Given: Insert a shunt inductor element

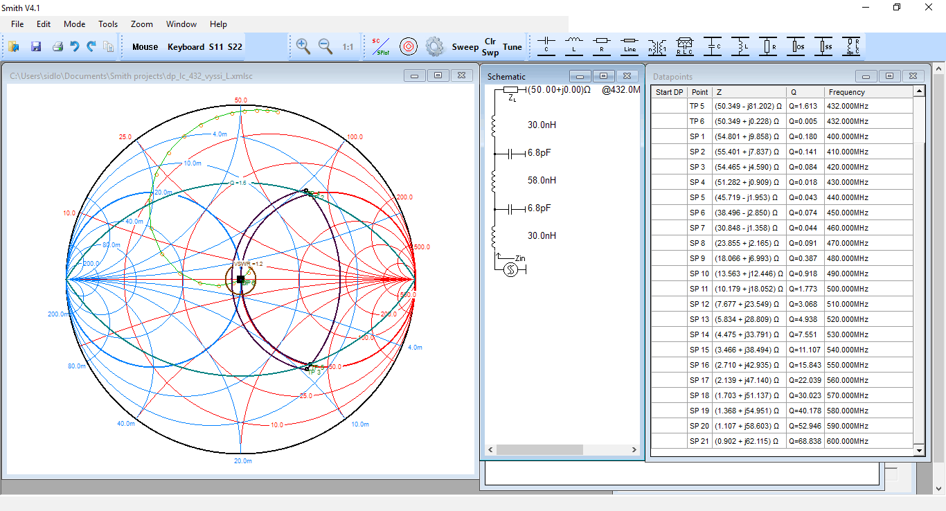Looking at the screenshot, I should pyautogui.click(x=740, y=46).
